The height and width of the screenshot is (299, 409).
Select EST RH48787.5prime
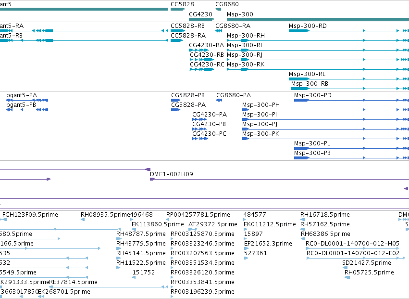tap(141, 234)
